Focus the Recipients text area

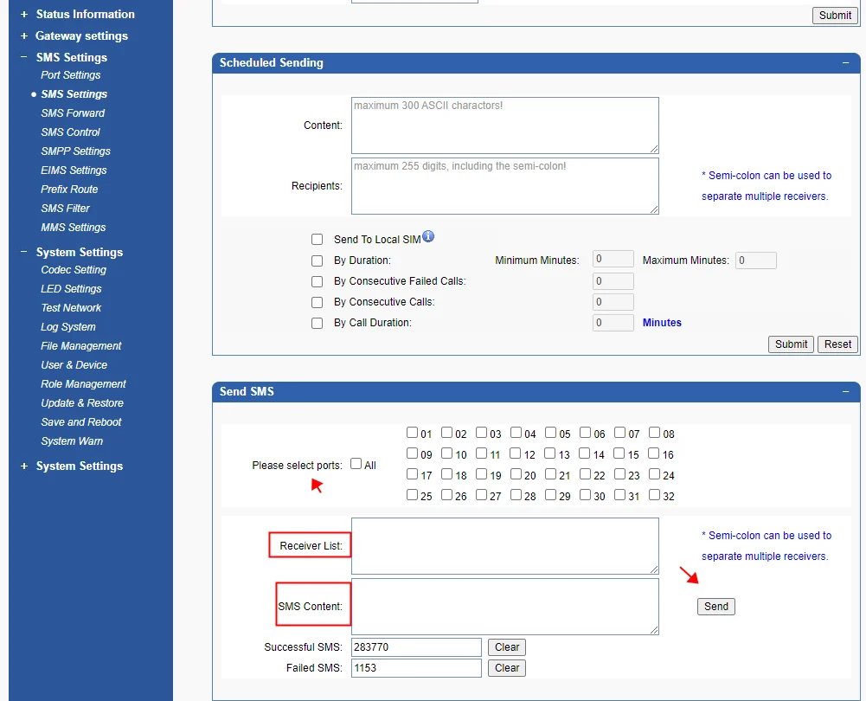pyautogui.click(x=504, y=186)
